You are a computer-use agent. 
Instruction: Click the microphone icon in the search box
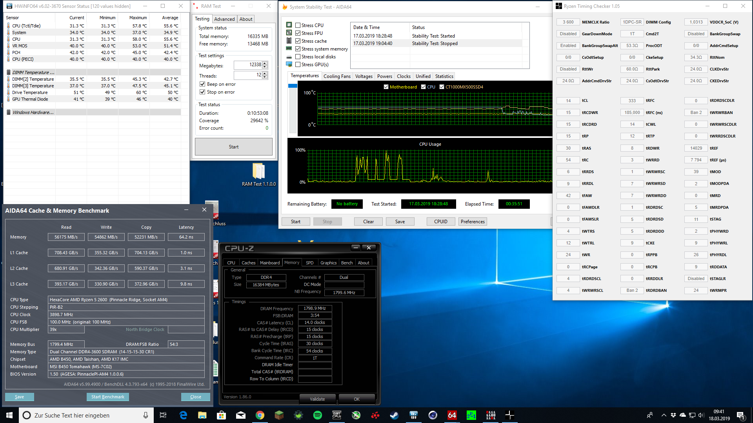(x=146, y=415)
